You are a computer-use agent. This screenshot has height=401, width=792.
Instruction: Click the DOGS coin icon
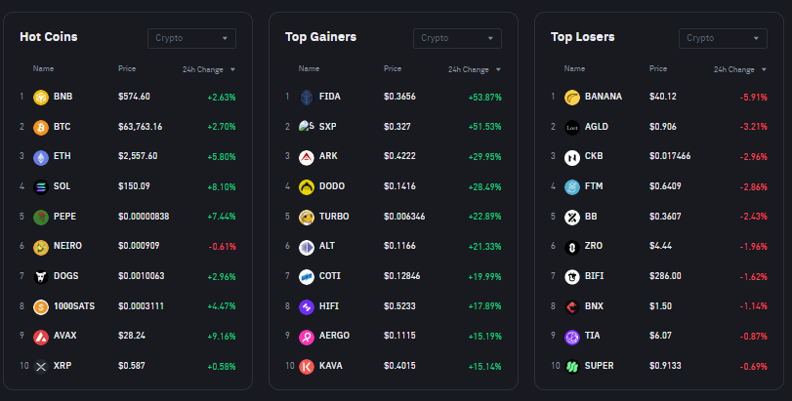41,277
